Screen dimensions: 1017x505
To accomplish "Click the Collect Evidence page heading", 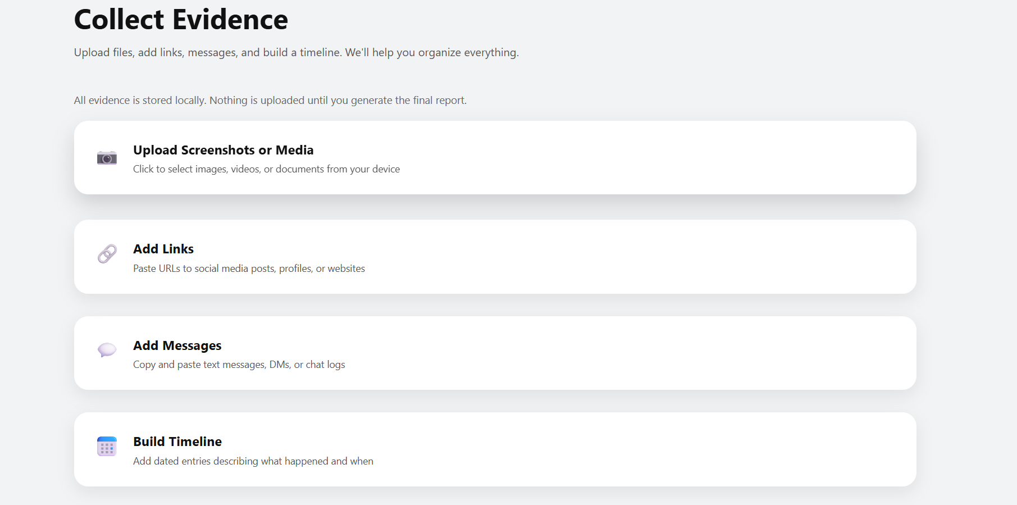I will tap(181, 20).
